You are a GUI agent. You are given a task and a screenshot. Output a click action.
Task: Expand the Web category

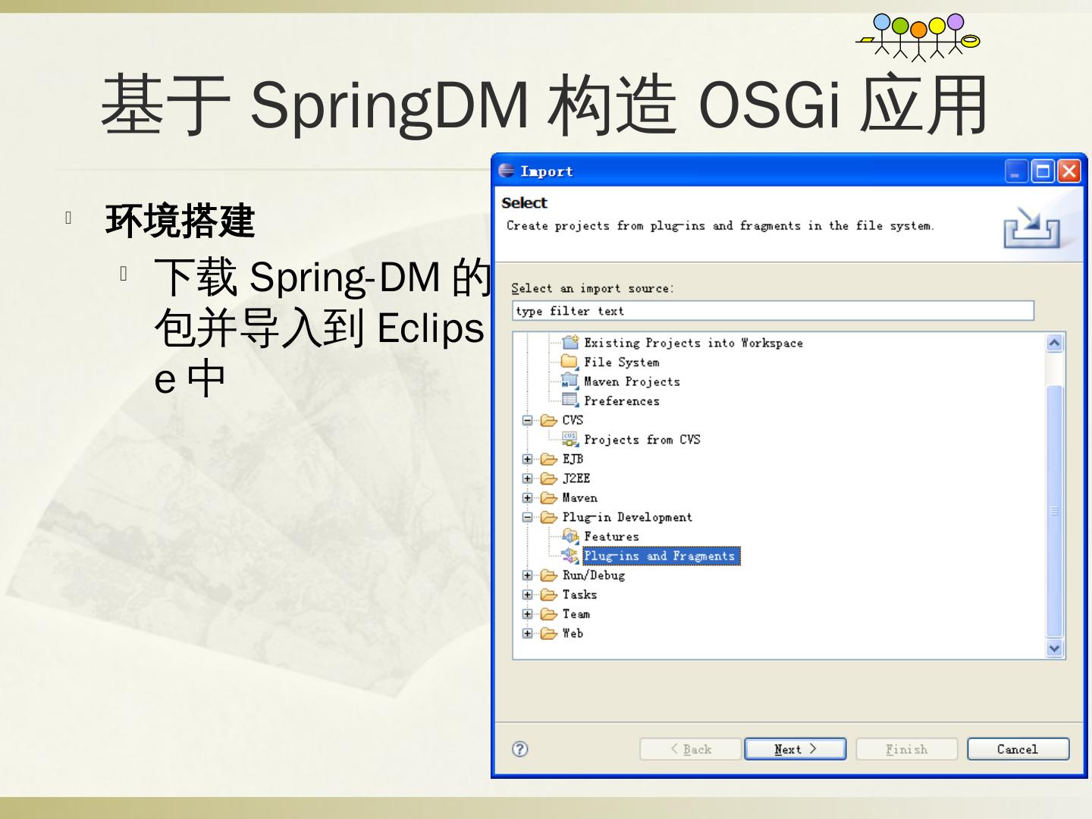pyautogui.click(x=528, y=633)
